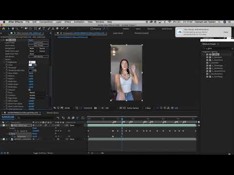Open the timeline Graph Editor icon
234x175 pixels.
(83, 118)
